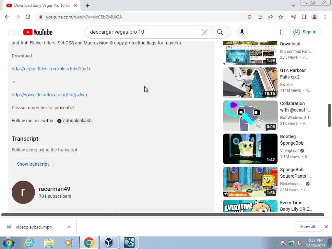Viewport: 332px width, 249px height.
Task: Open the racerman49 channel avatar
Action: point(23,192)
